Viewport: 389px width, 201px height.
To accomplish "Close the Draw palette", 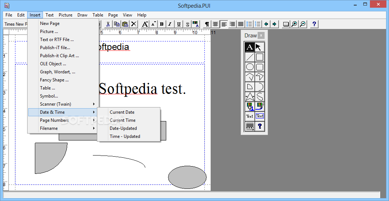I will [x=261, y=36].
